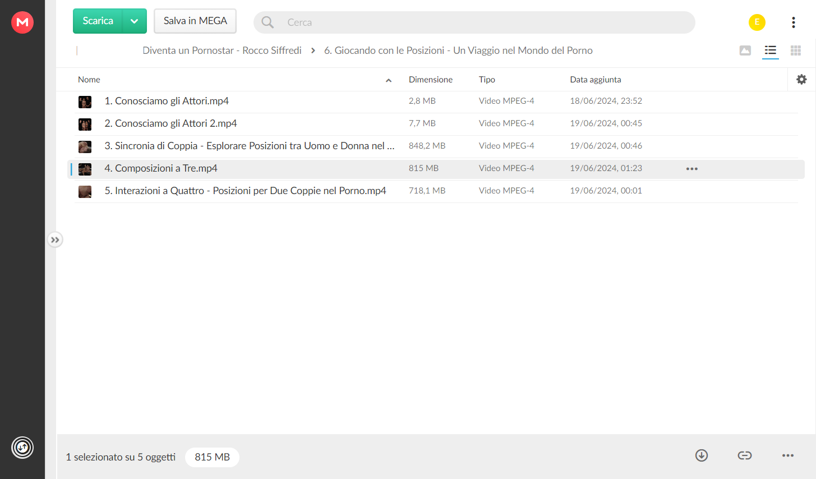Open more options in bottom bar
The image size is (816, 479).
click(788, 455)
